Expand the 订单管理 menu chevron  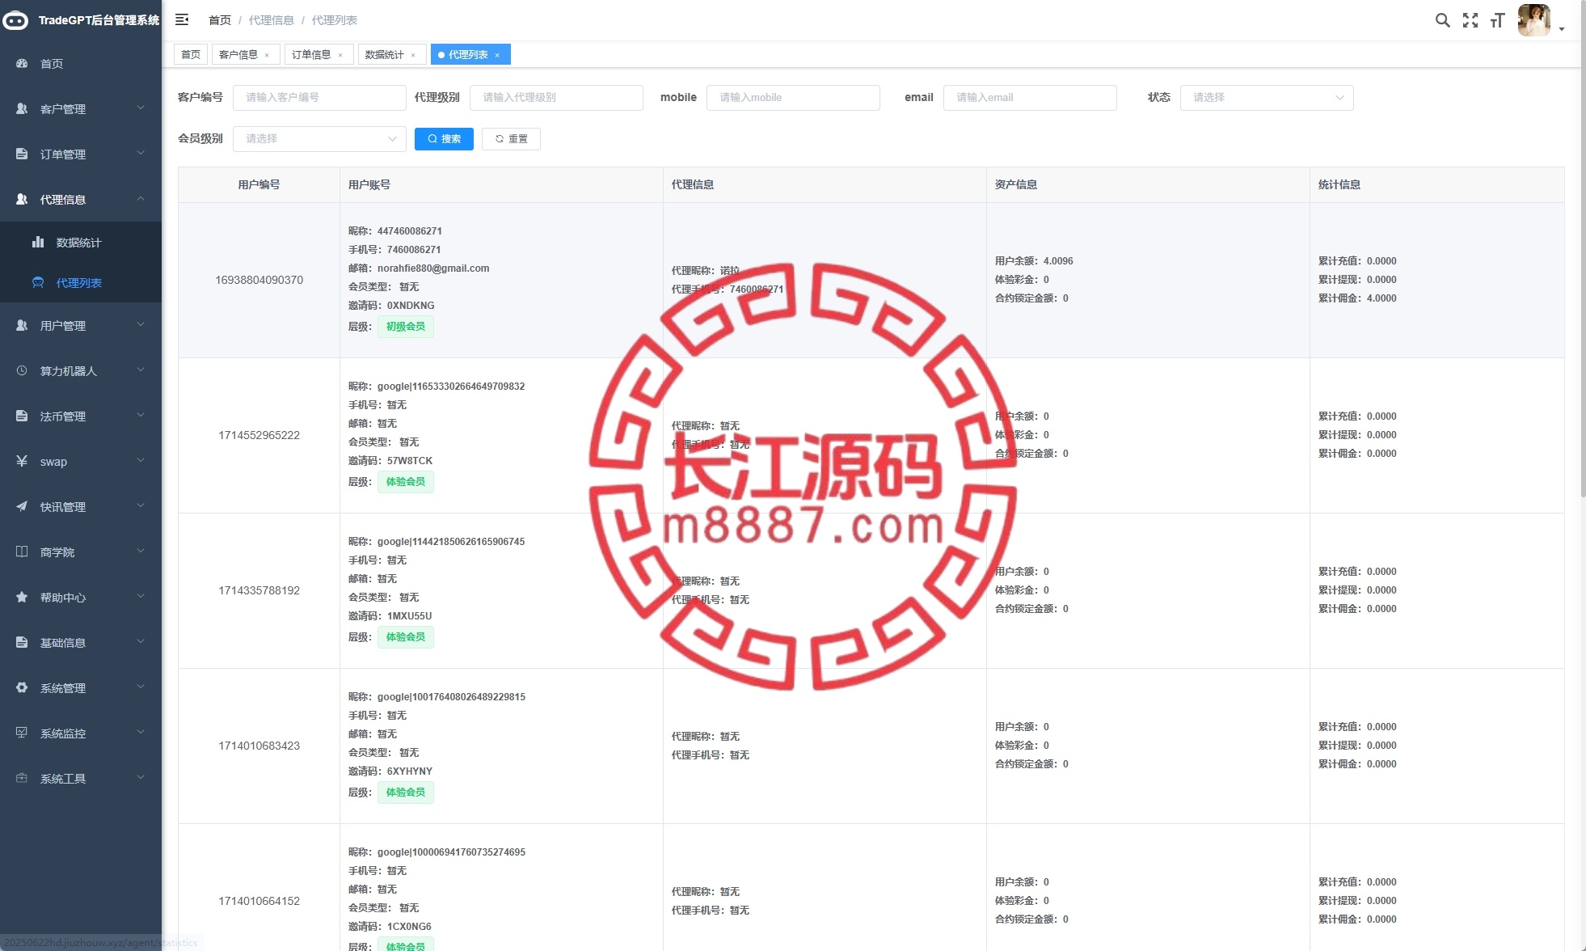pos(141,154)
